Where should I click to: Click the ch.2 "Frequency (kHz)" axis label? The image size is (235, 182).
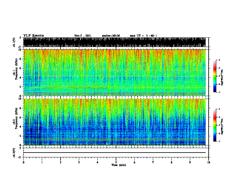click(x=16, y=119)
